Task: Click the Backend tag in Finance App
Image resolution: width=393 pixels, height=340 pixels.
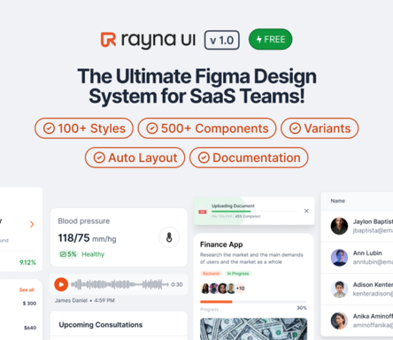Action: tap(211, 273)
